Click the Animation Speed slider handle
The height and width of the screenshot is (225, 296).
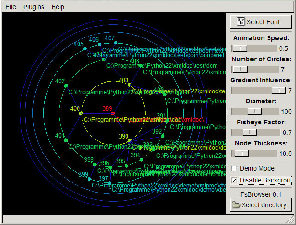240,48
